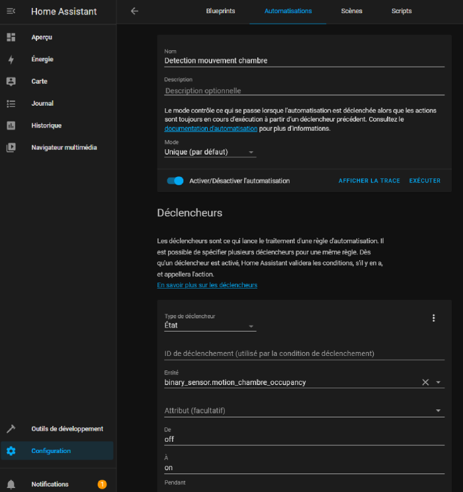Open the Carte map icon
Viewport: 463px width, 492px height.
(x=11, y=81)
